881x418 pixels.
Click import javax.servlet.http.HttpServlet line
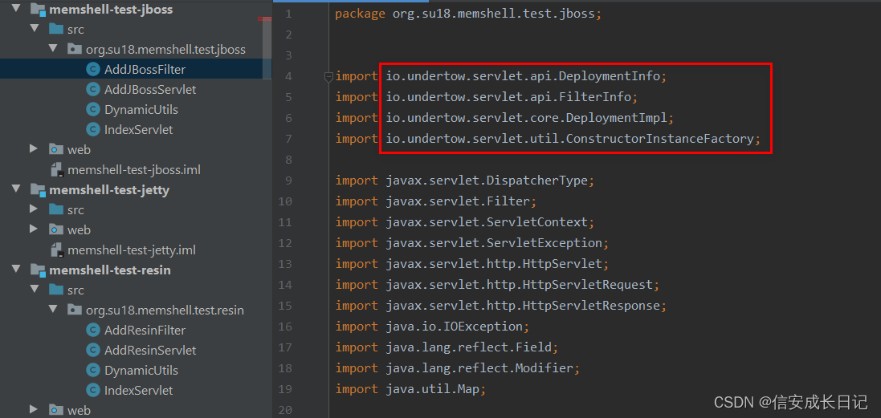(472, 264)
